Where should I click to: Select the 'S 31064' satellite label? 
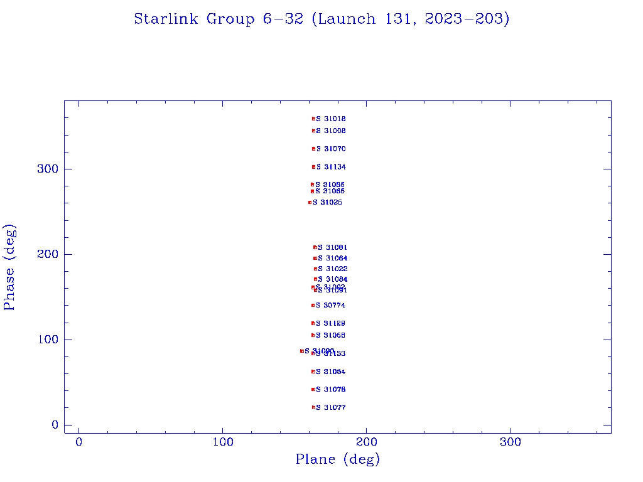click(333, 258)
